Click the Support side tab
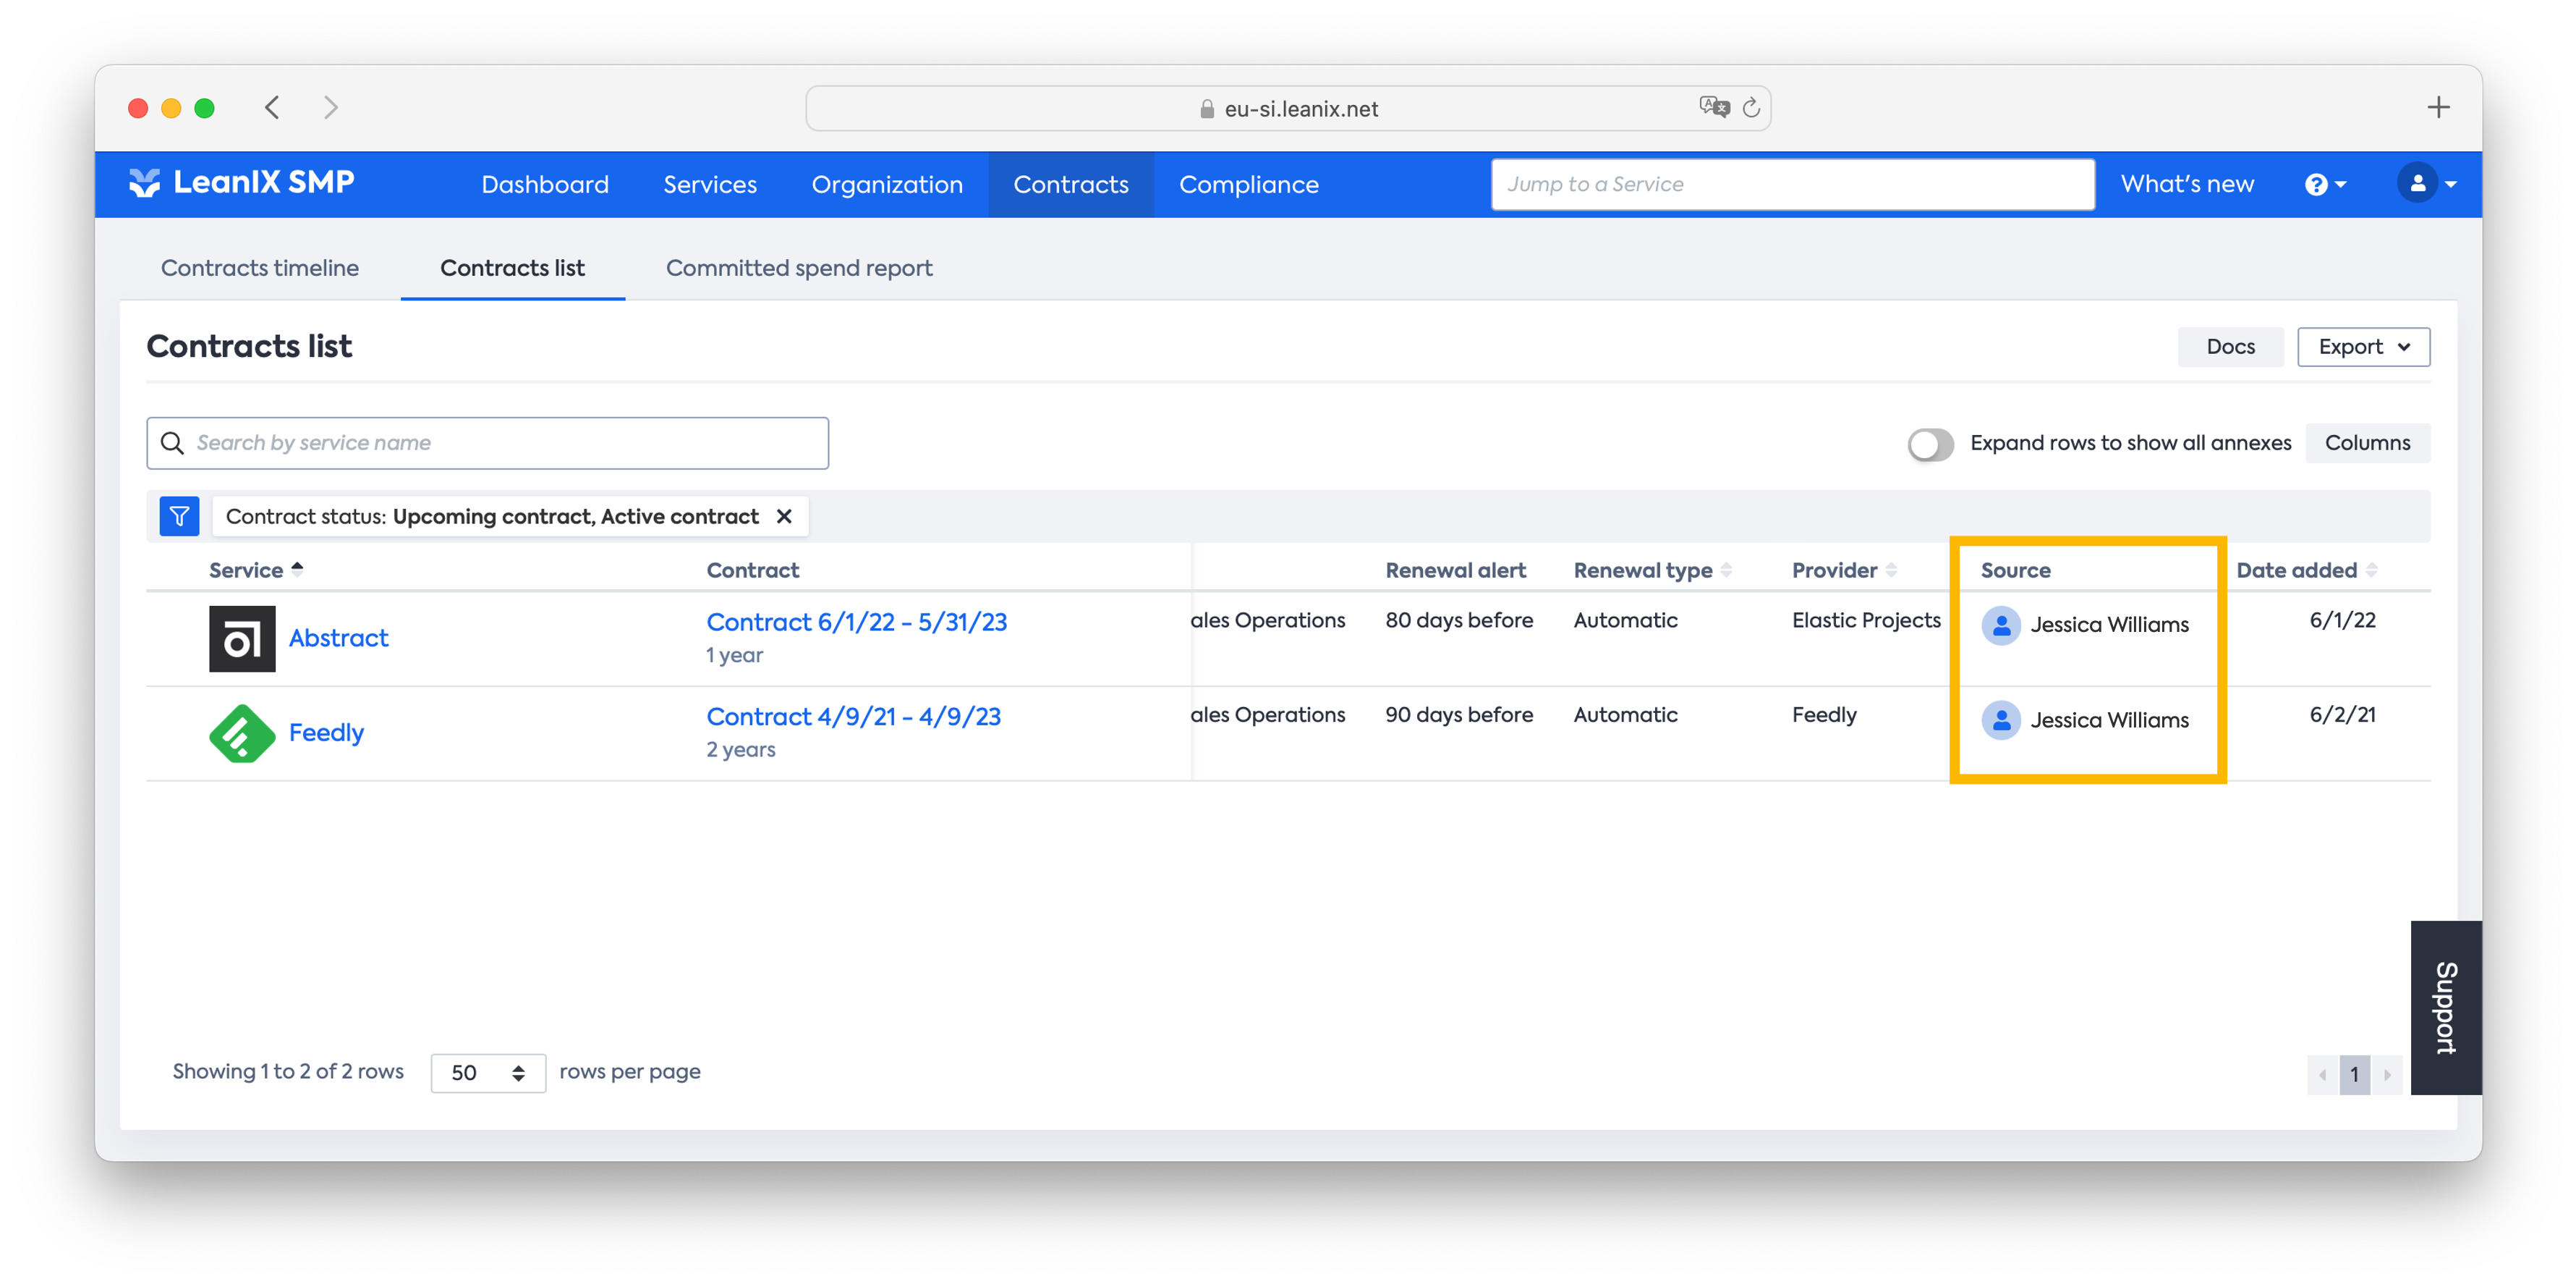Image resolution: width=2576 pixels, height=1287 pixels. tap(2446, 1008)
